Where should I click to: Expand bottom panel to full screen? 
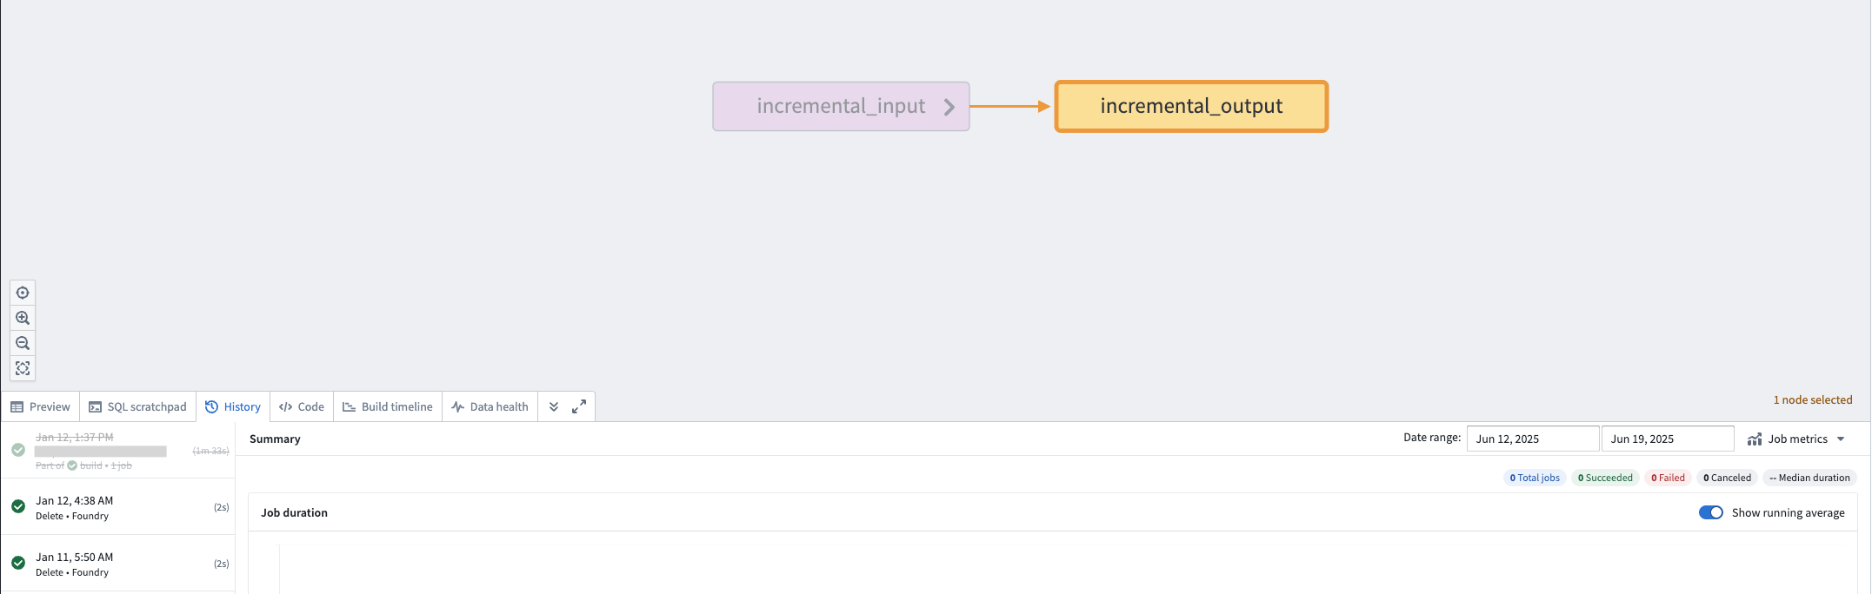pyautogui.click(x=579, y=406)
